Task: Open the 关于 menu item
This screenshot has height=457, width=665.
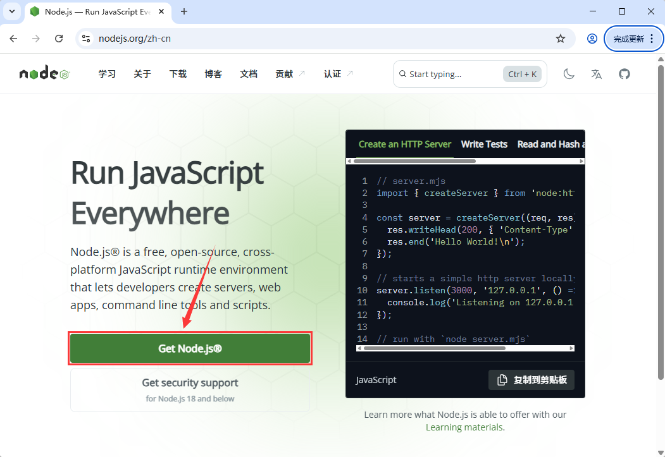Action: click(142, 74)
